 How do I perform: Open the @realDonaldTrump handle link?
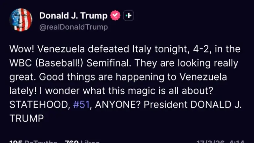tap(73, 27)
